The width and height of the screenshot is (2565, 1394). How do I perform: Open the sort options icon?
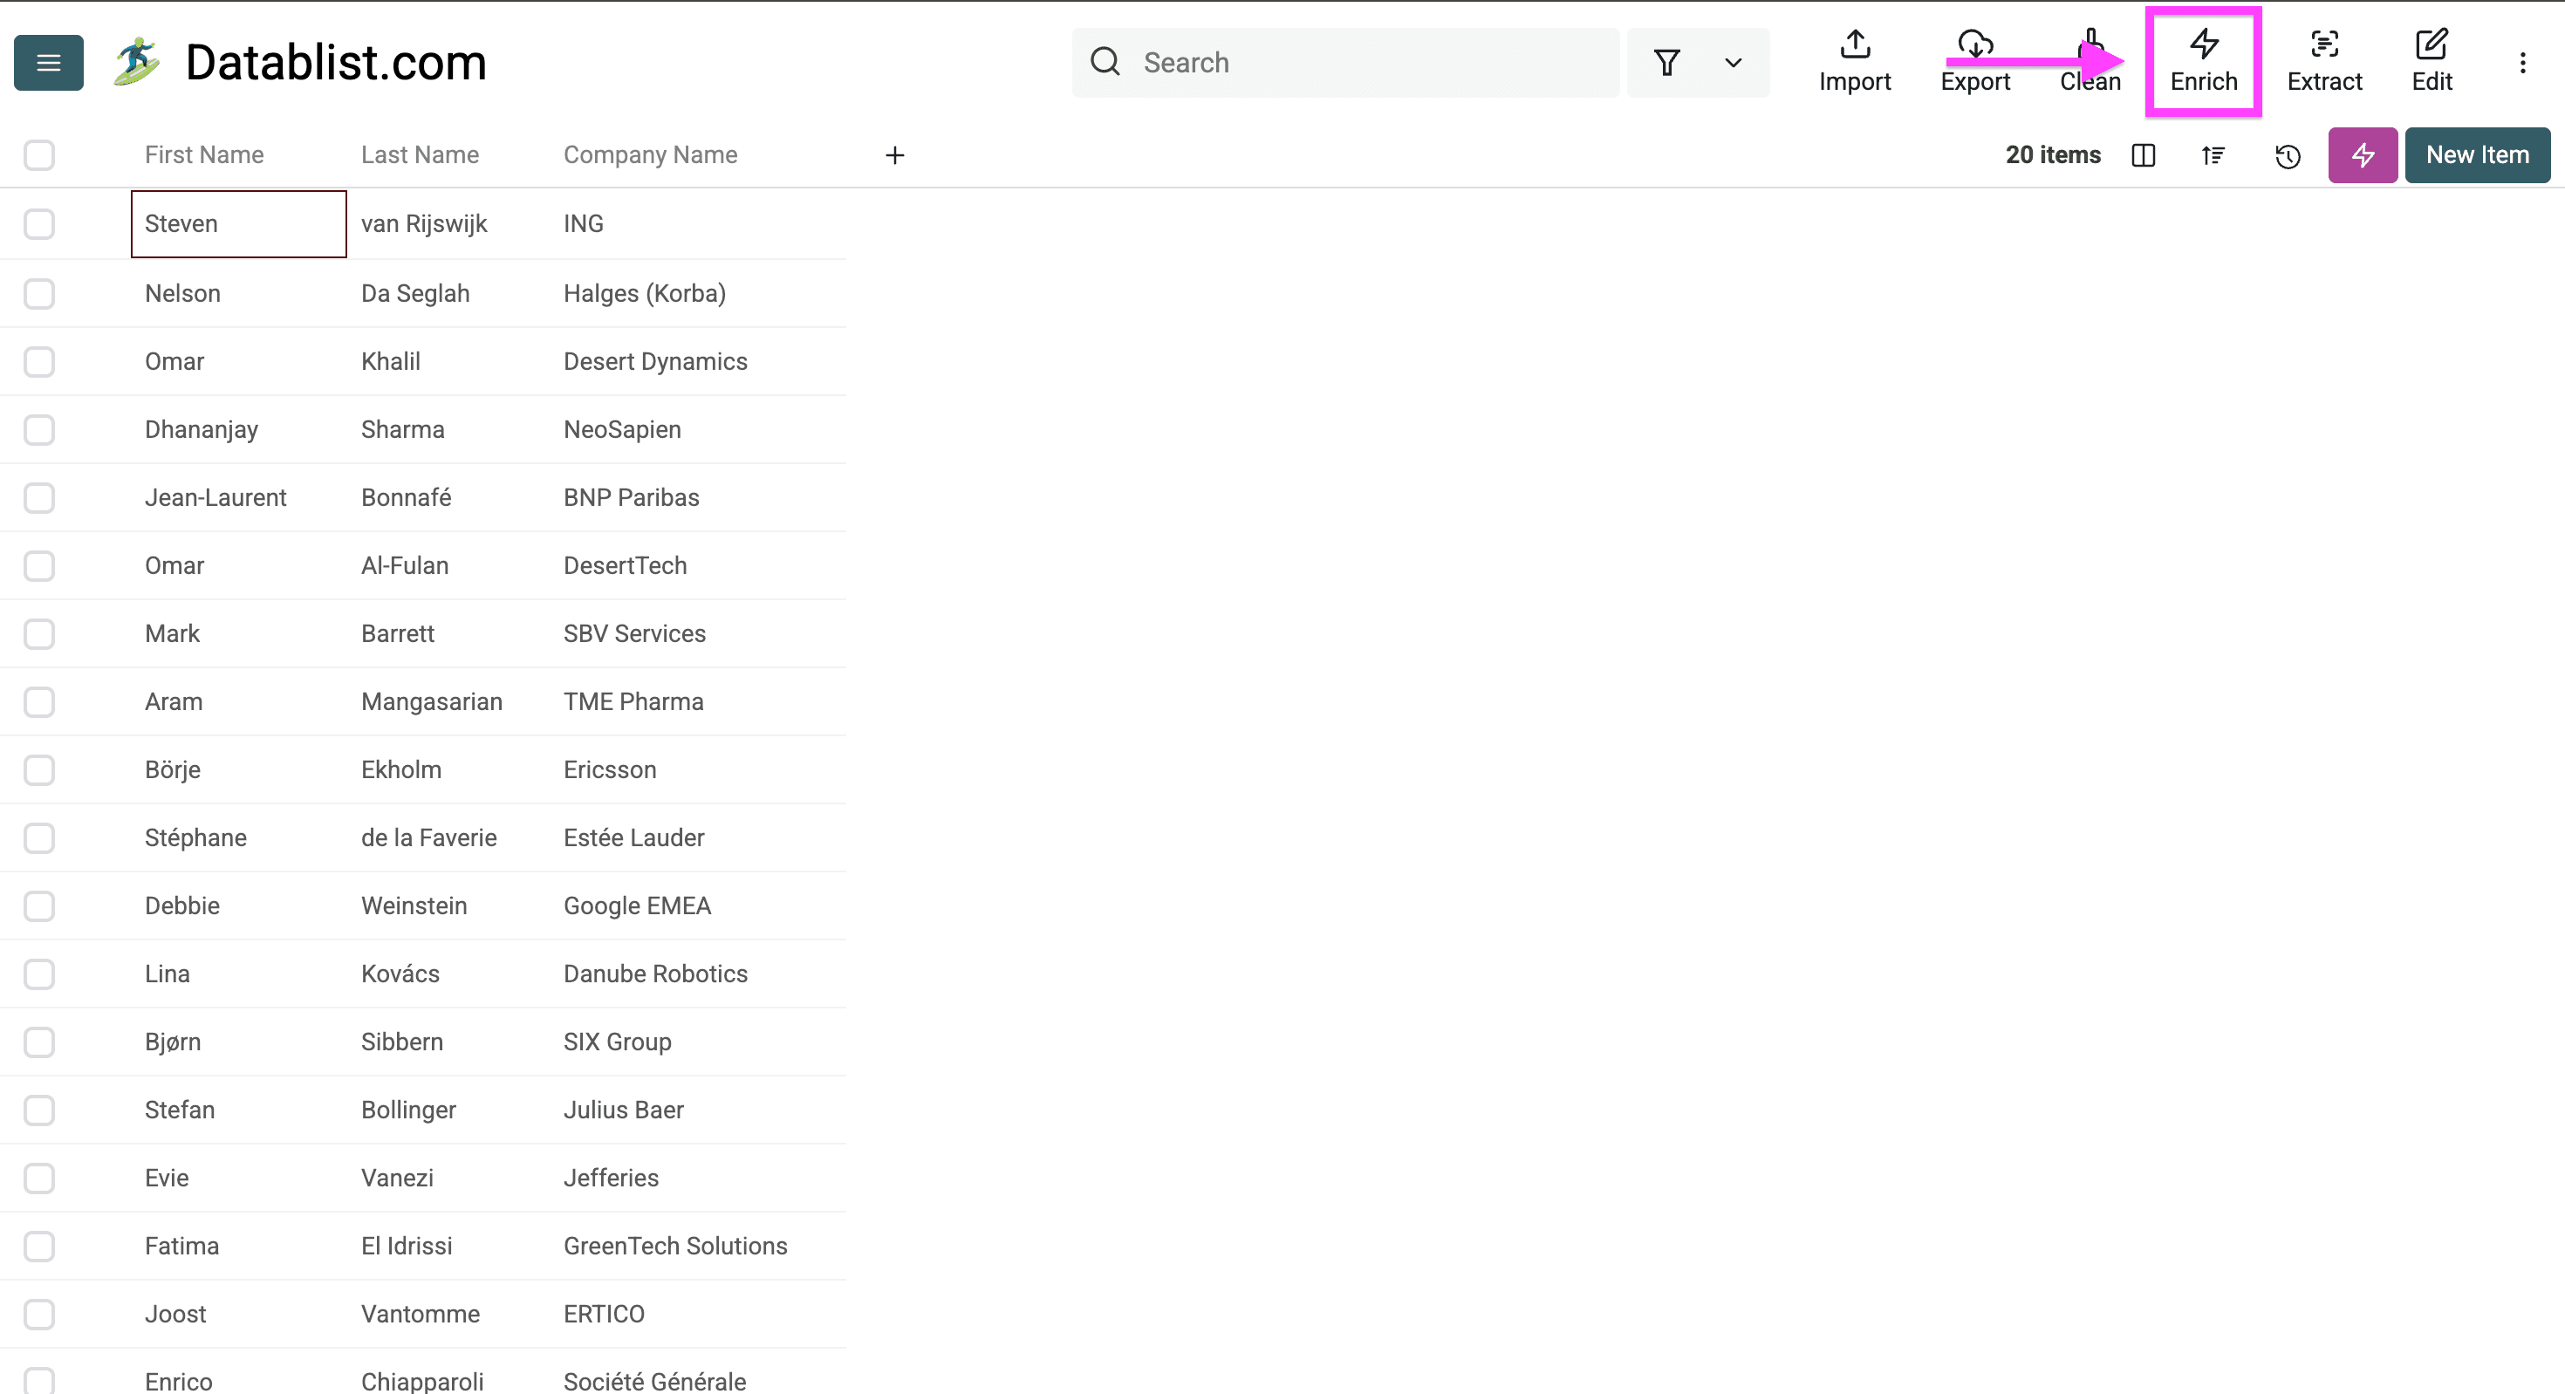pyautogui.click(x=2213, y=155)
